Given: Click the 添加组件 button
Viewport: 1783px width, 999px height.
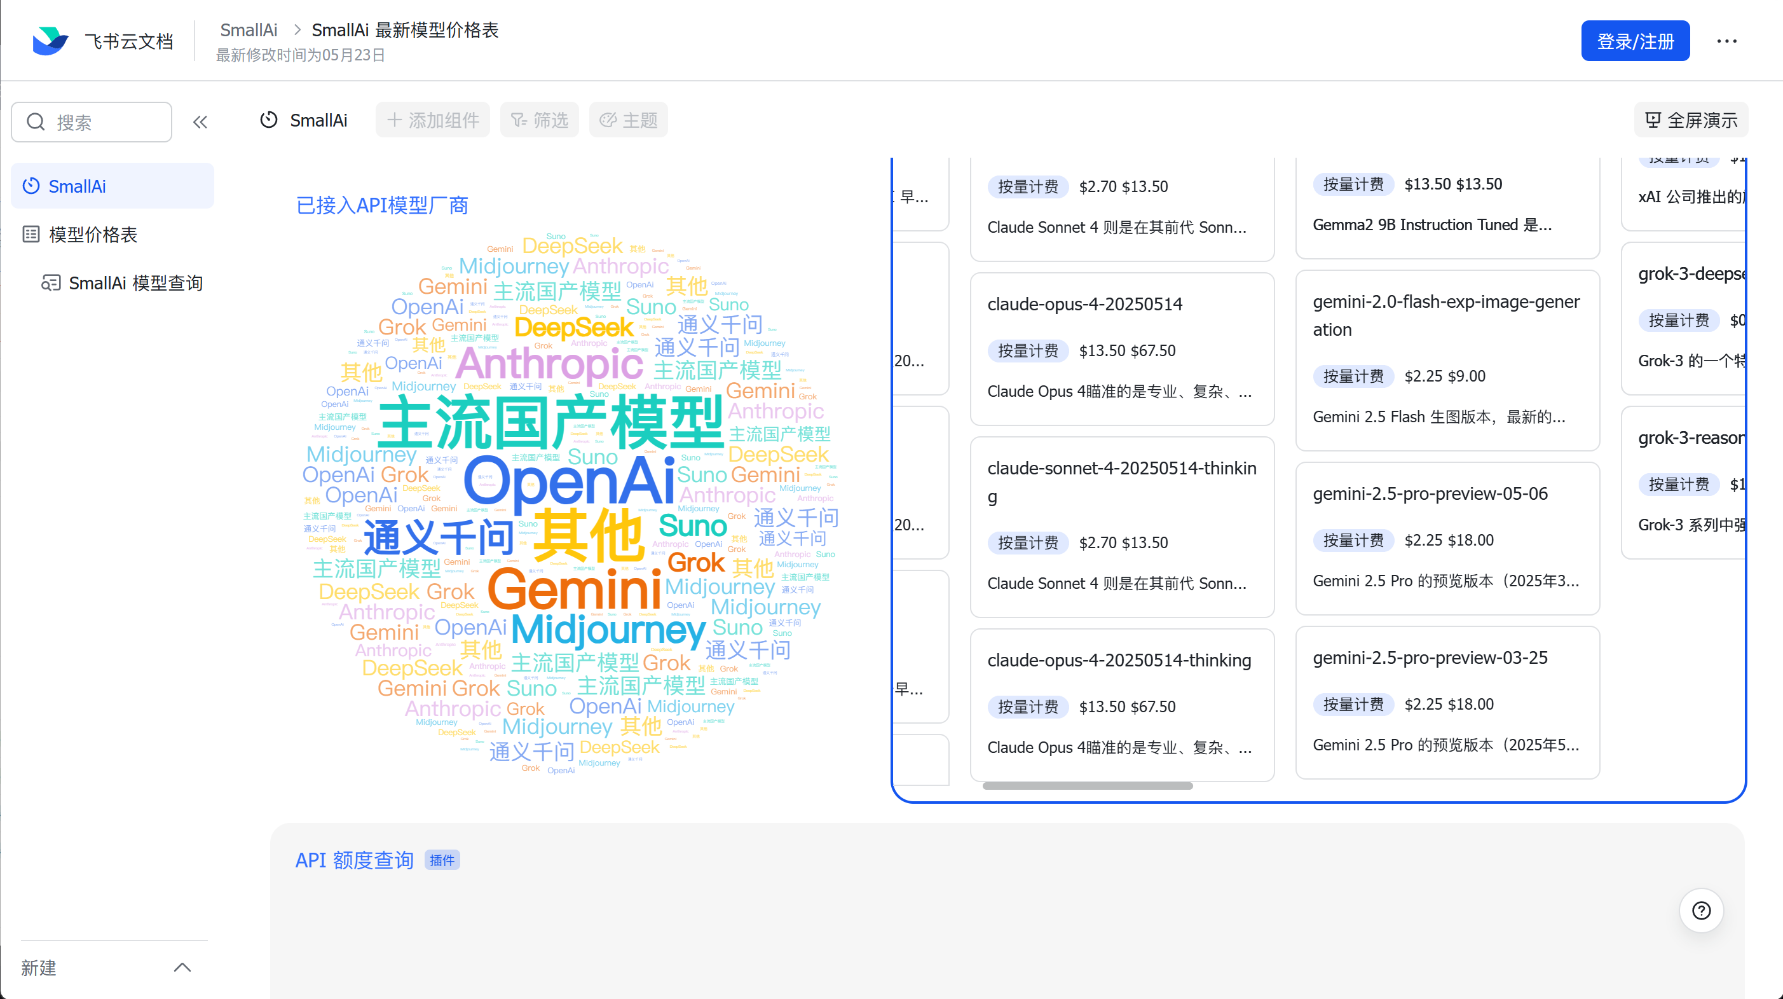Looking at the screenshot, I should [x=433, y=120].
